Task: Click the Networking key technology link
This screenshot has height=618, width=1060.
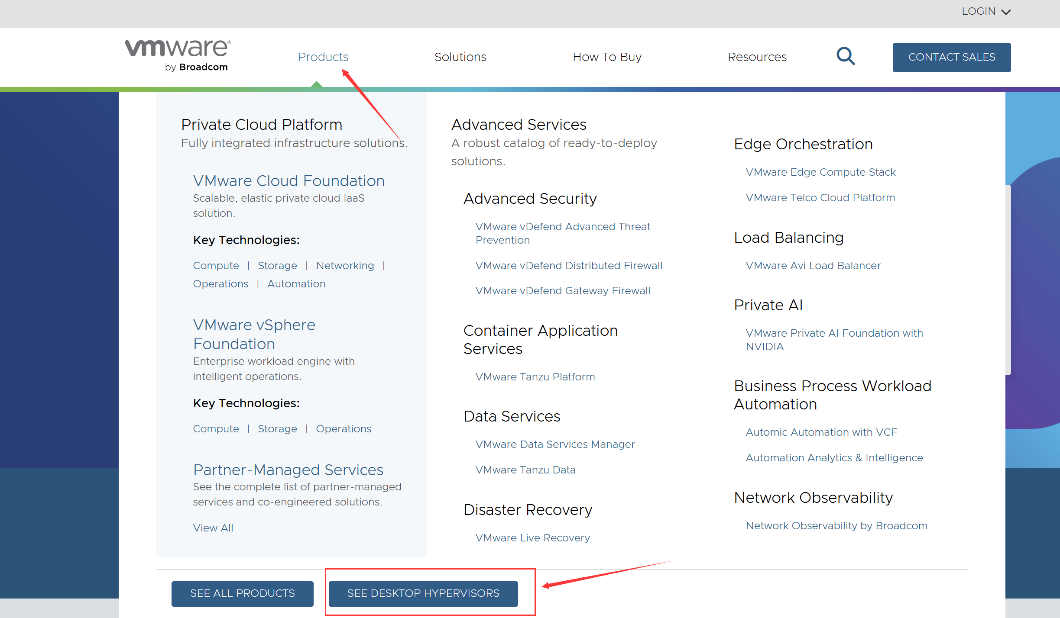Action: [345, 266]
